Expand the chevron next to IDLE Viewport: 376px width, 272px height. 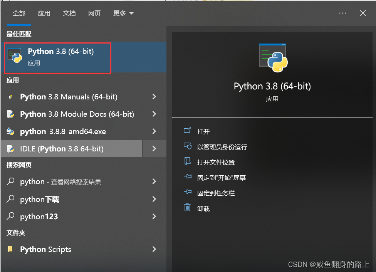(x=154, y=148)
